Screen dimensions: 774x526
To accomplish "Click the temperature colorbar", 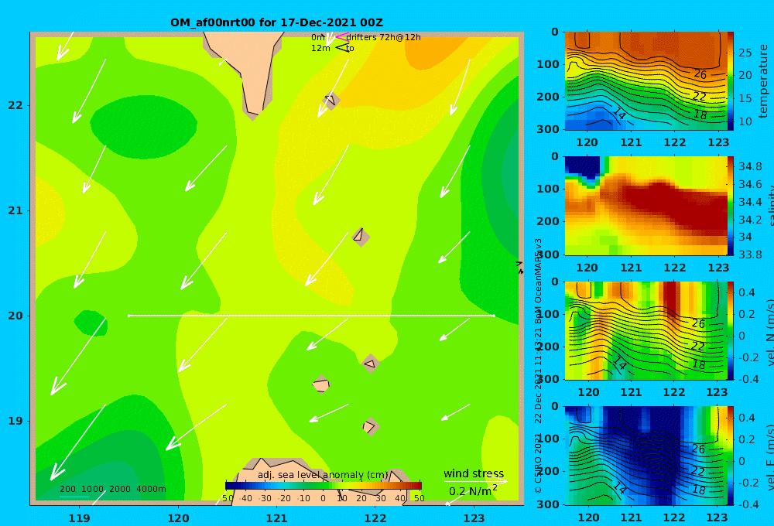I will click(x=731, y=81).
